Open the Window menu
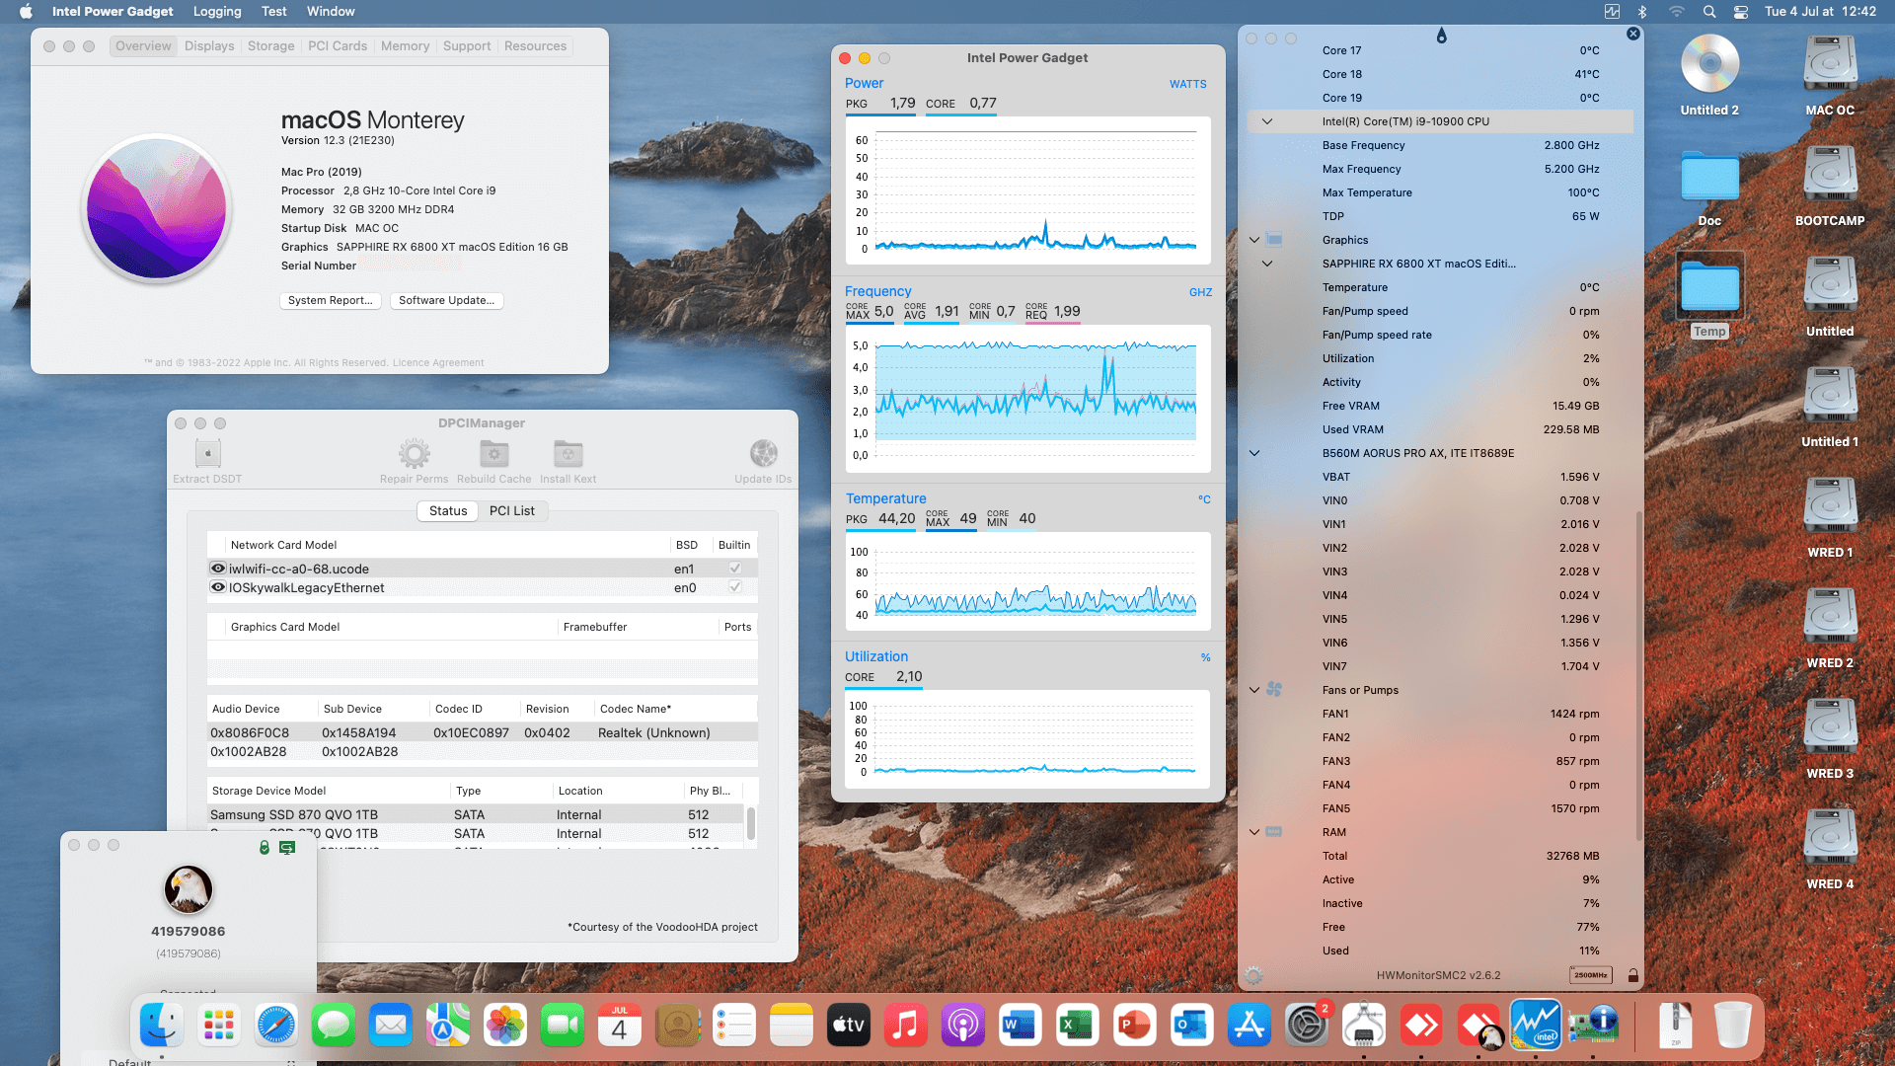This screenshot has height=1066, width=1895. [x=331, y=12]
